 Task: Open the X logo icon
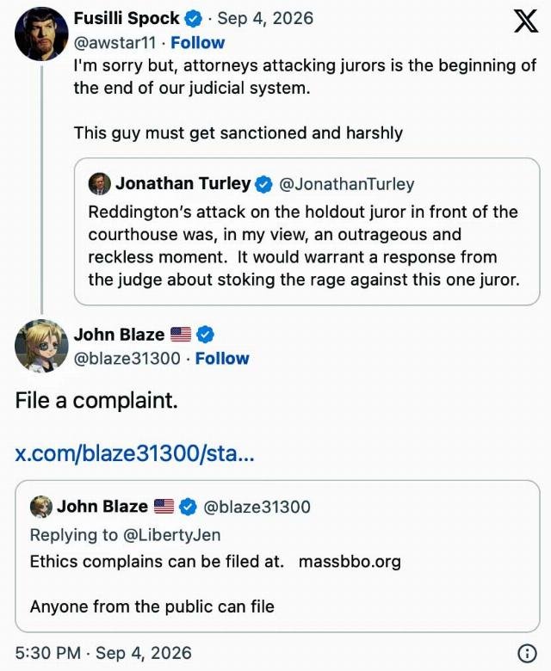tap(526, 21)
